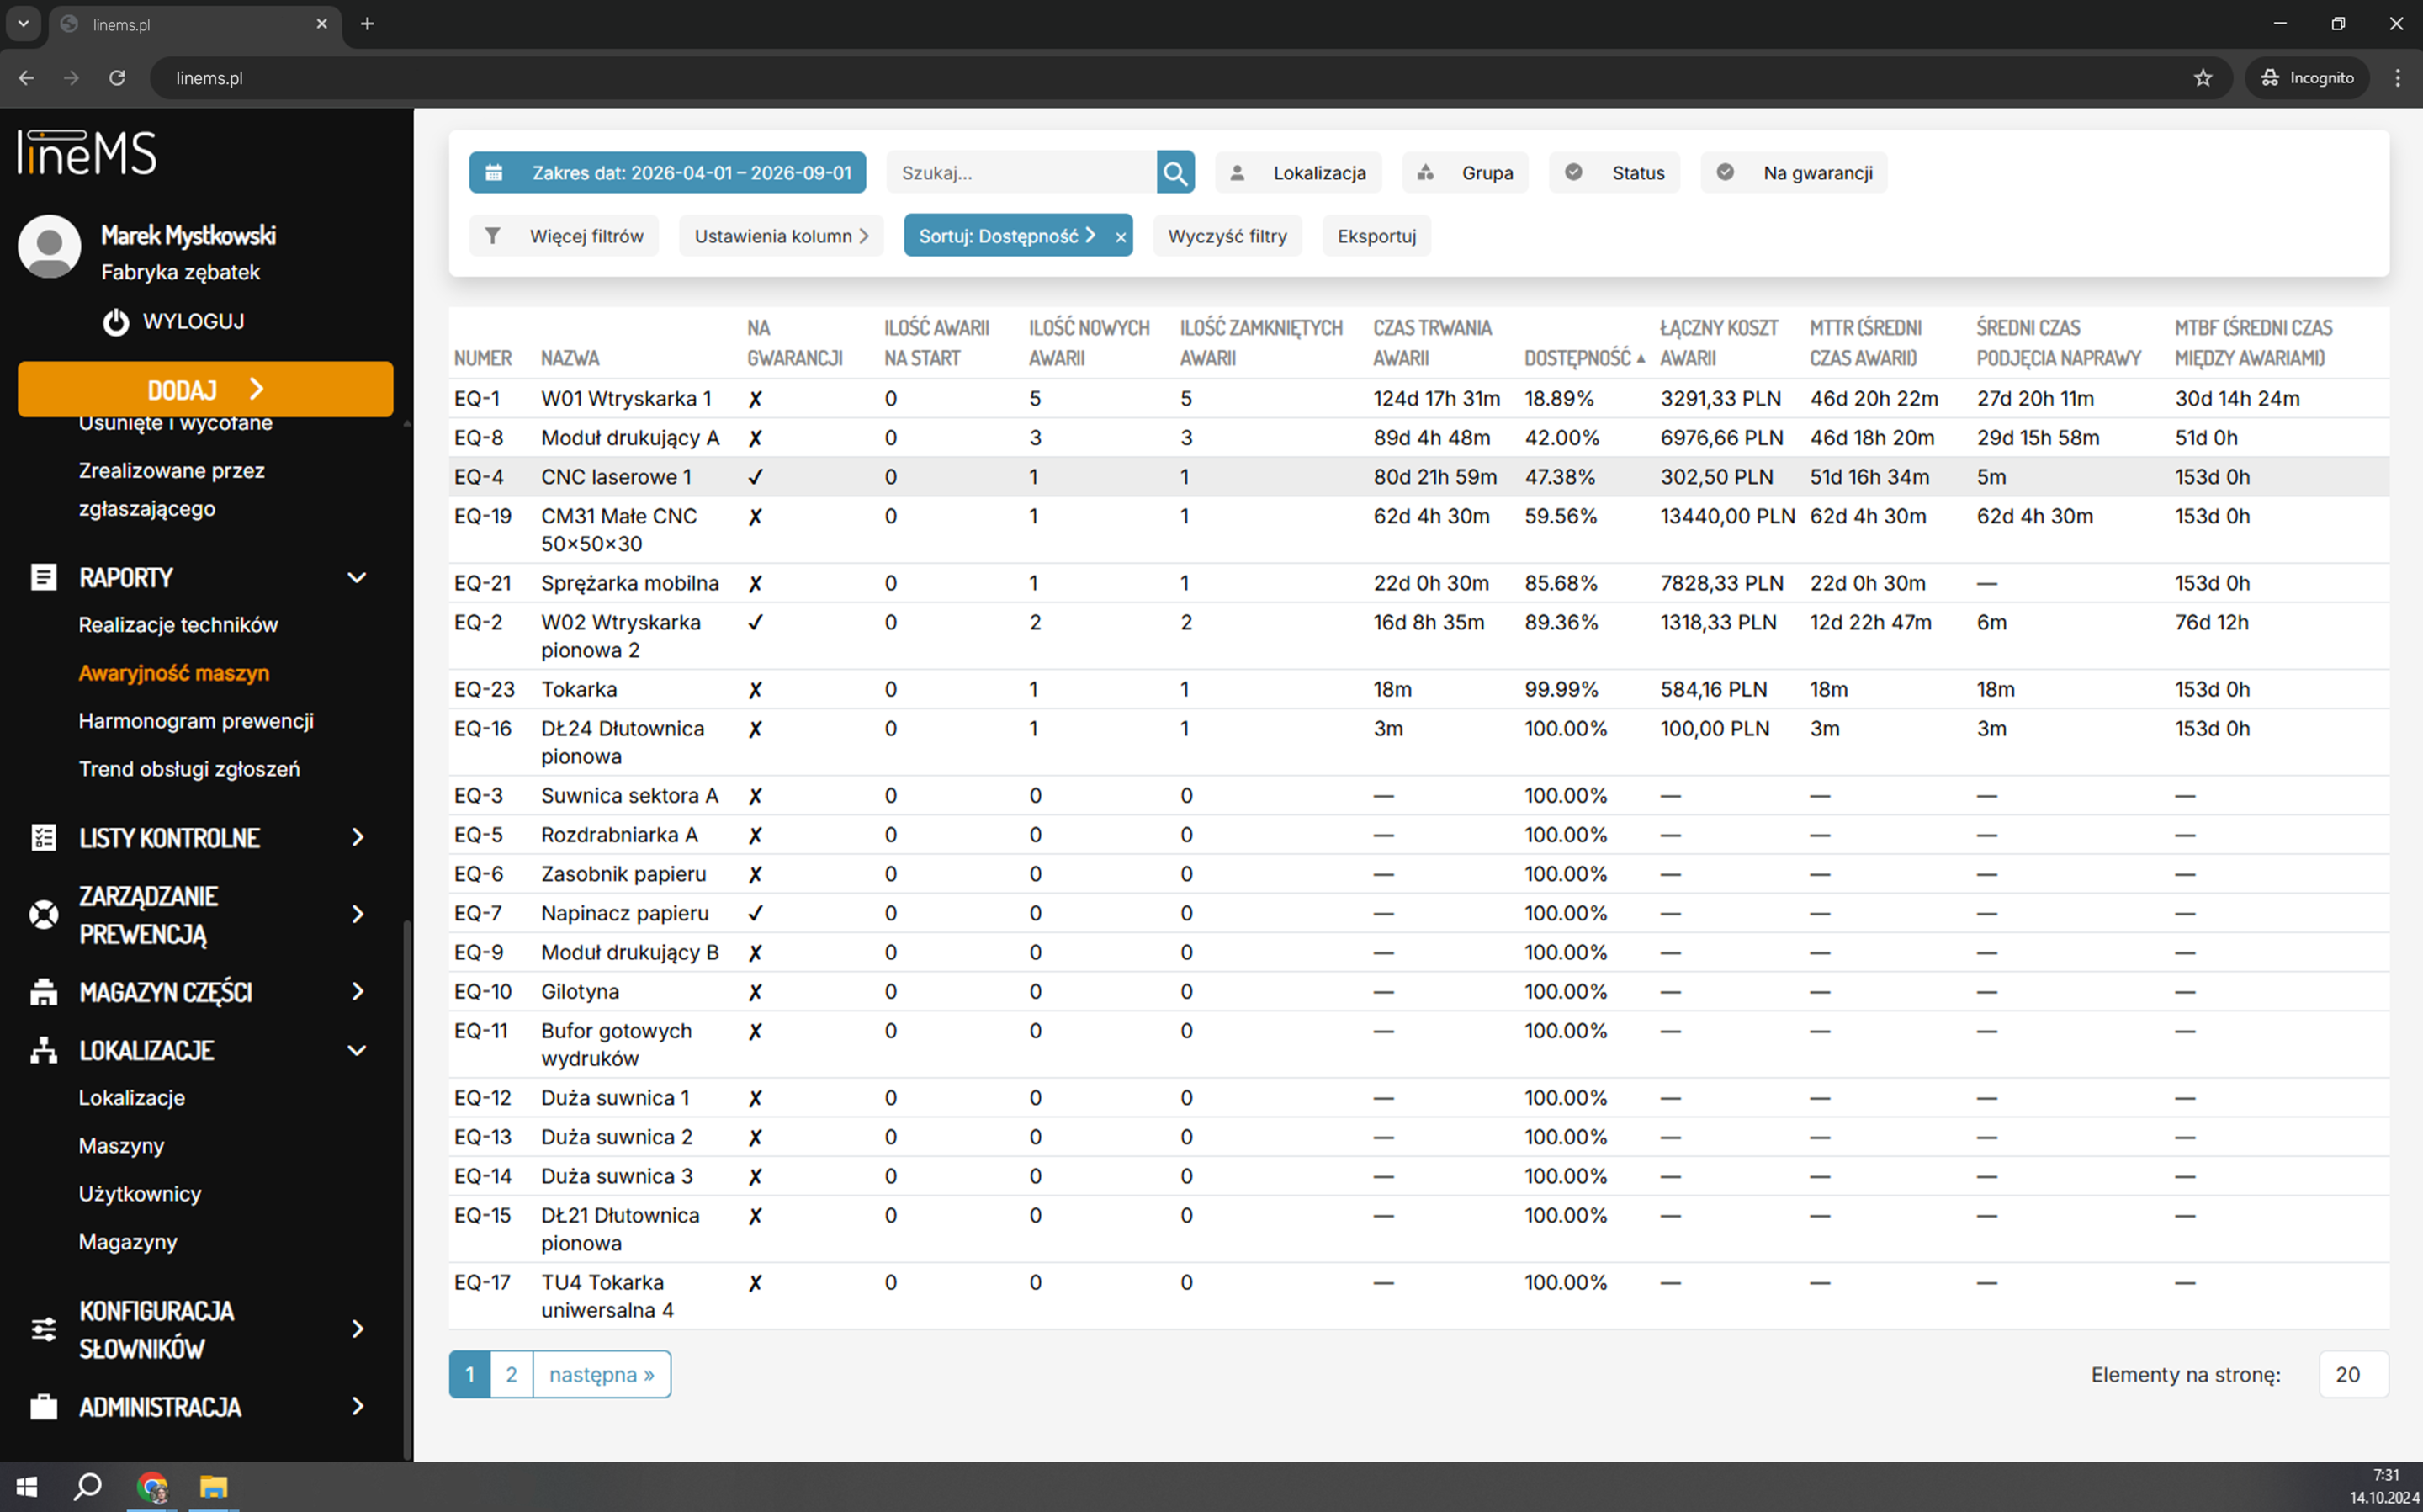Collapse the RAPORTY menu section
2423x1512 pixels.
[357, 578]
